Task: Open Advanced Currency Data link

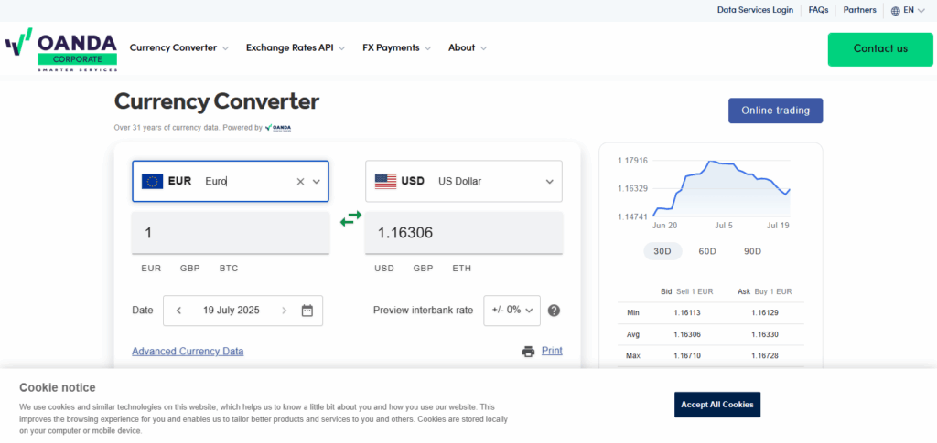Action: (188, 351)
